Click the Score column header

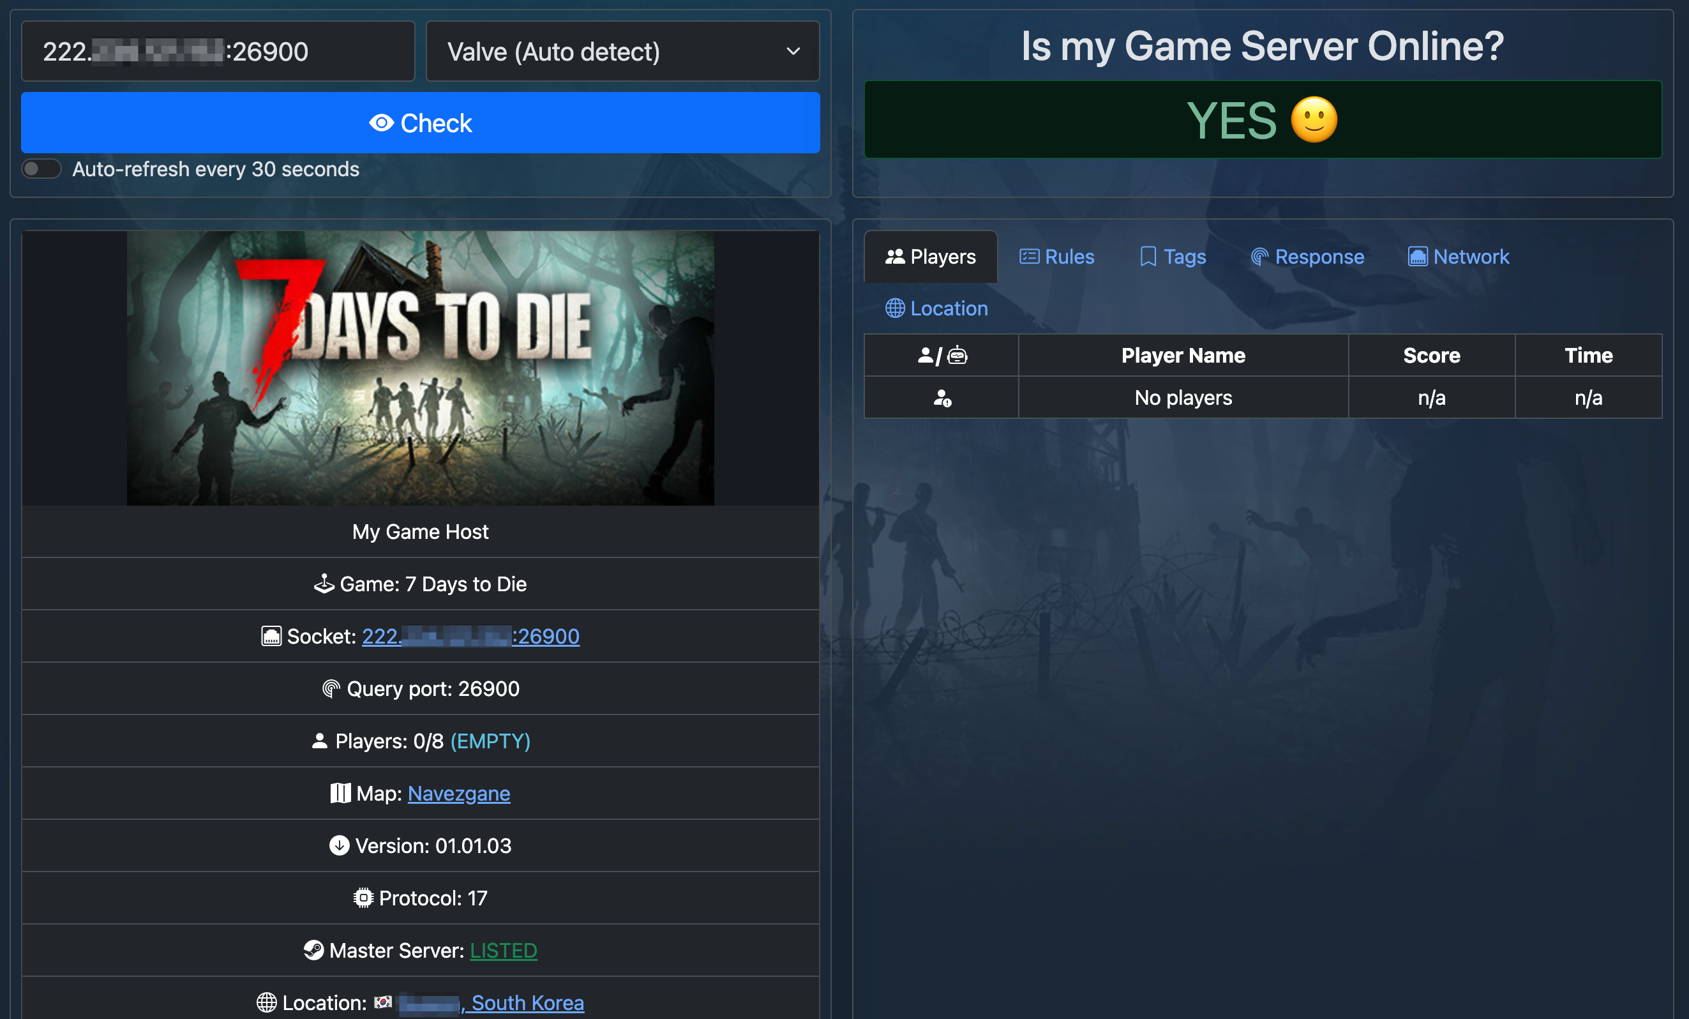pyautogui.click(x=1431, y=355)
